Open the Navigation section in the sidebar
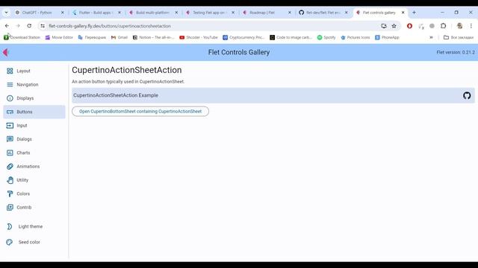The height and width of the screenshot is (268, 478). 34,84
